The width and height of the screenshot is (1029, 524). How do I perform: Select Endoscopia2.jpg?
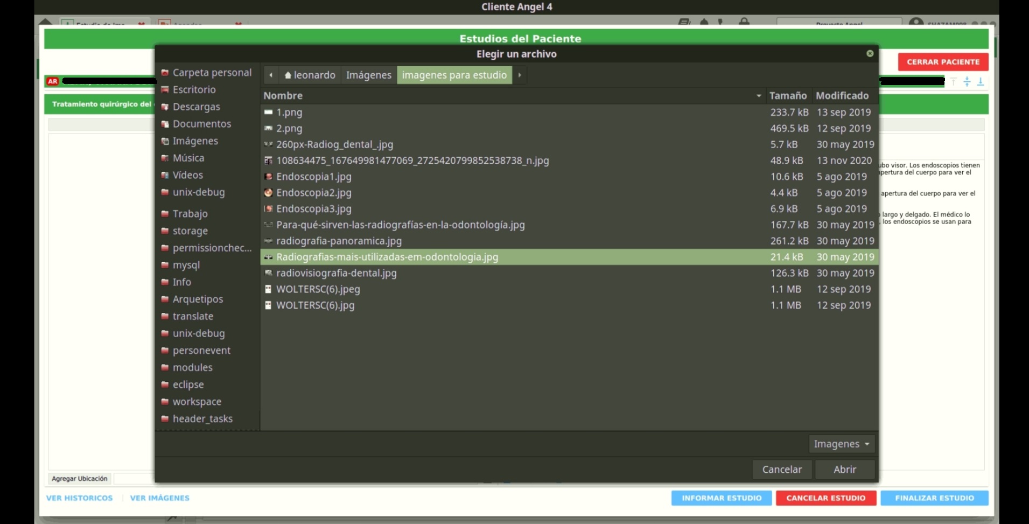click(569, 193)
